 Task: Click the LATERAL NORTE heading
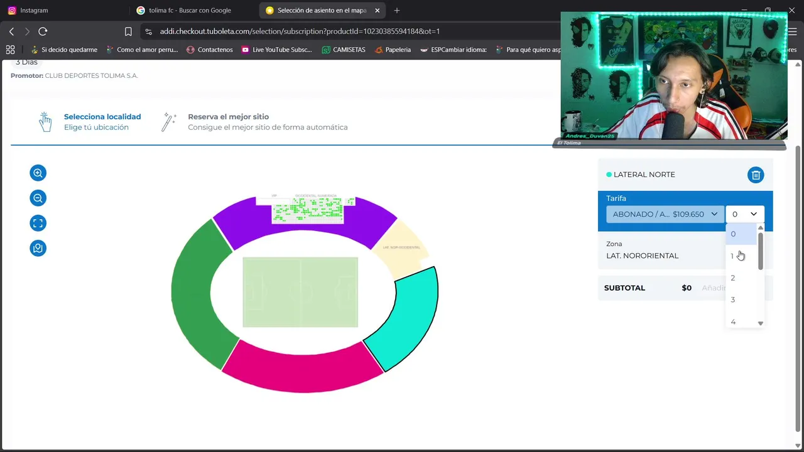644,175
